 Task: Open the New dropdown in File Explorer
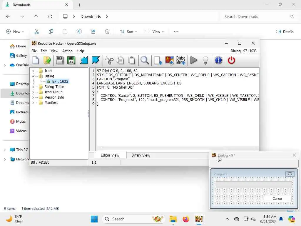pos(15,32)
